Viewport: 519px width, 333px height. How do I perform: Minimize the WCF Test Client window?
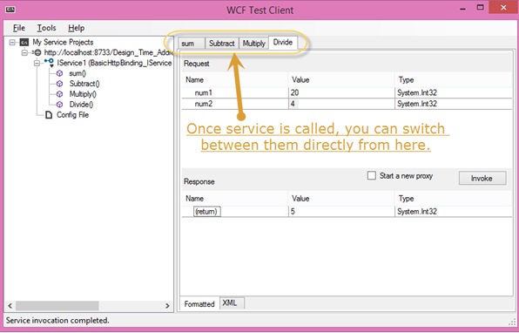[462, 9]
